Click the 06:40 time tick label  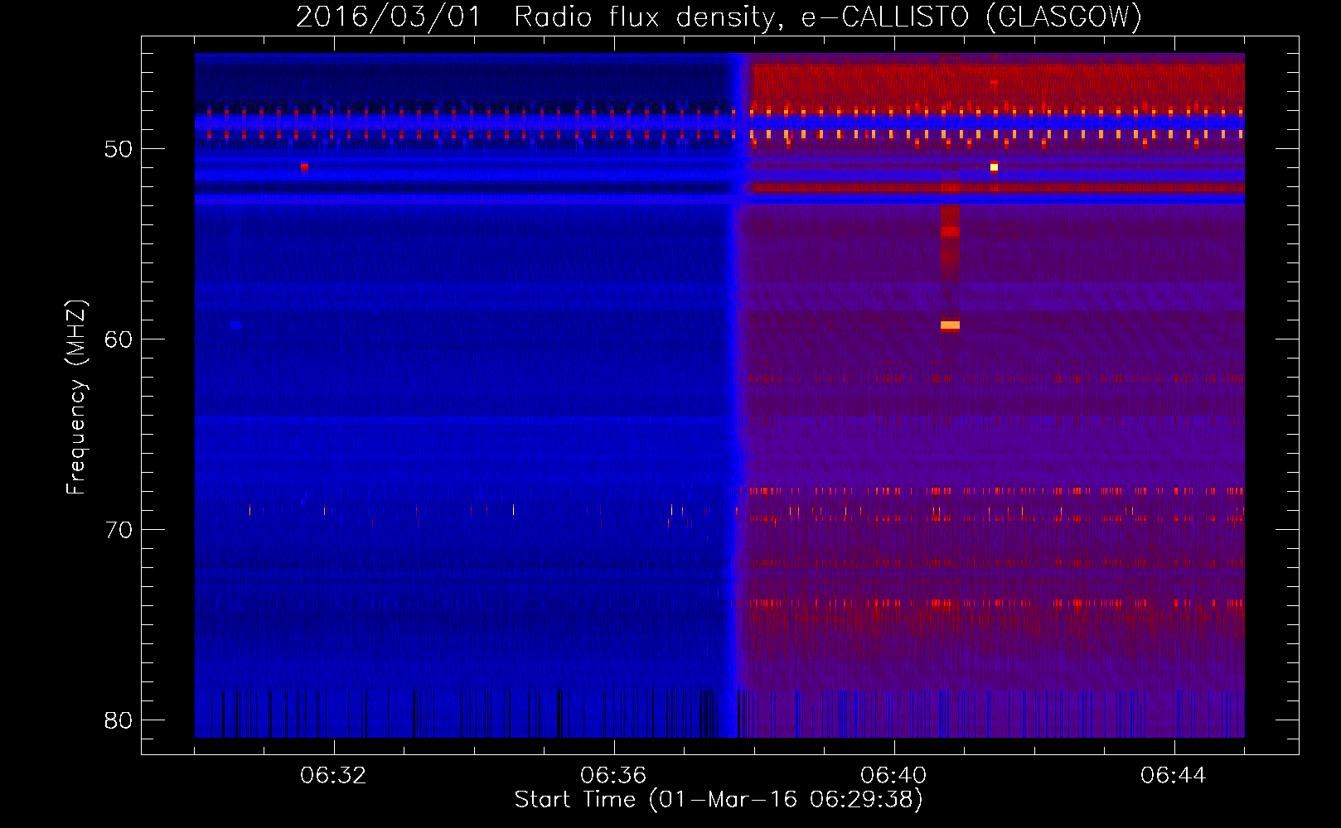click(x=893, y=776)
